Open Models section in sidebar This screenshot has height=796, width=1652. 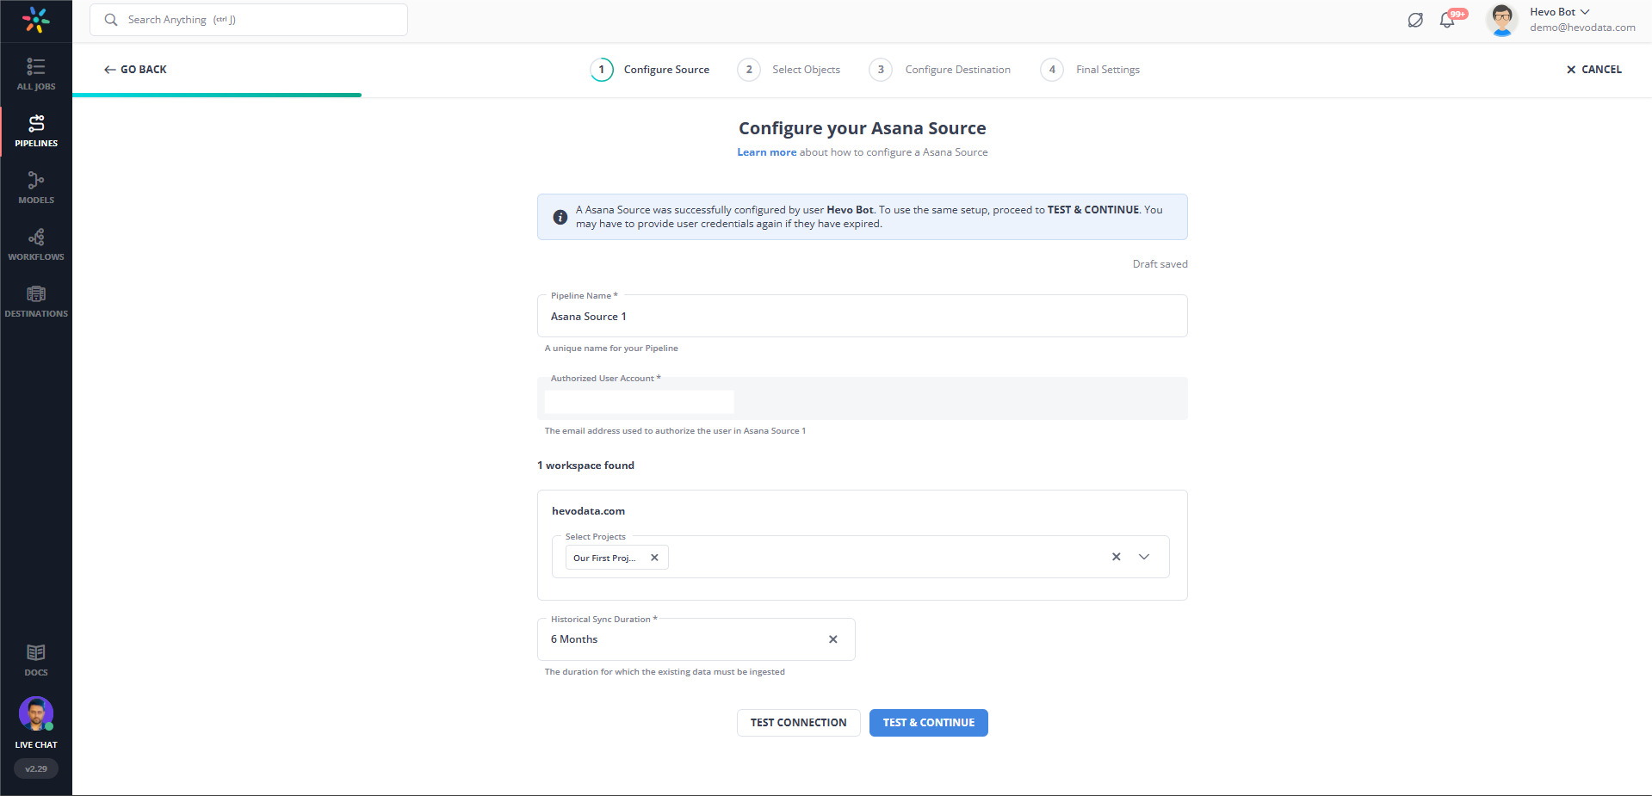[x=36, y=188]
